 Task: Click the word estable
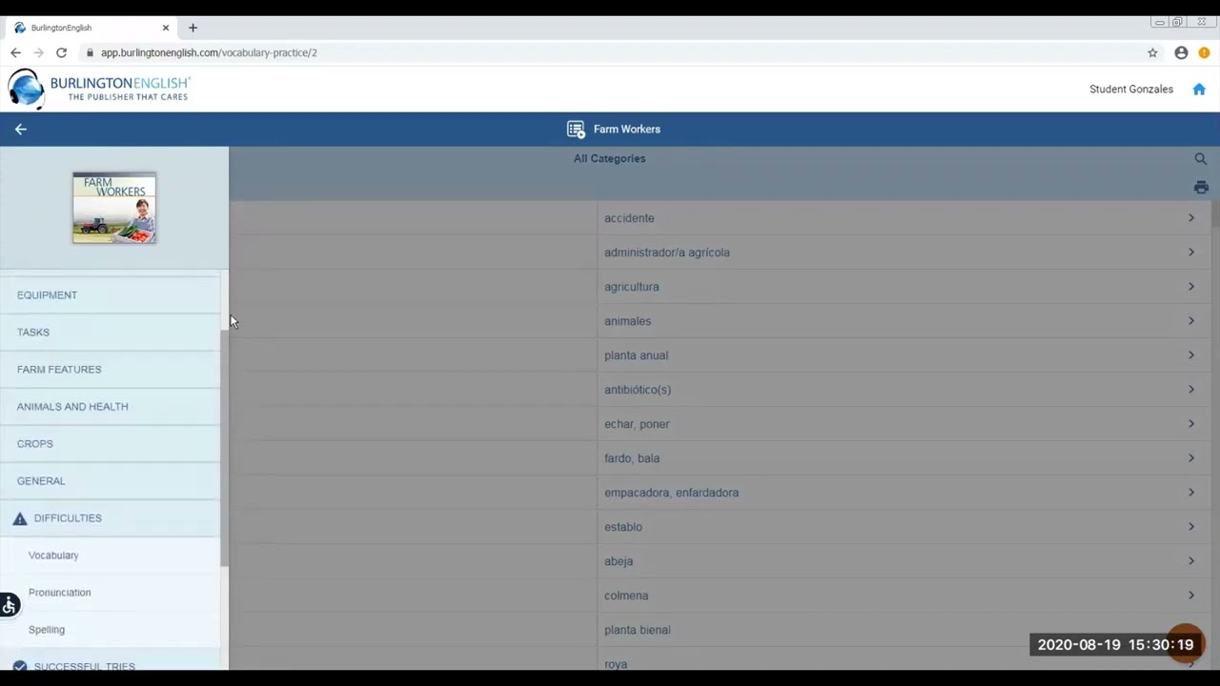pyautogui.click(x=622, y=527)
